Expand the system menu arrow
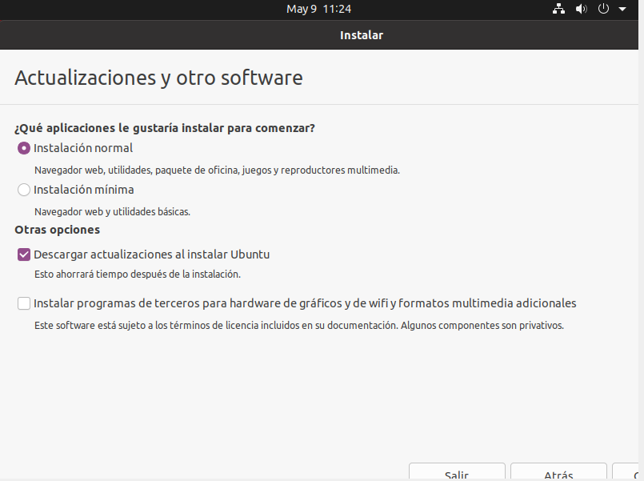Screen dimensions: 644x481 pos(622,9)
